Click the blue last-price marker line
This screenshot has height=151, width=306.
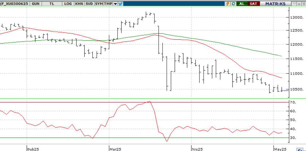(286, 91)
